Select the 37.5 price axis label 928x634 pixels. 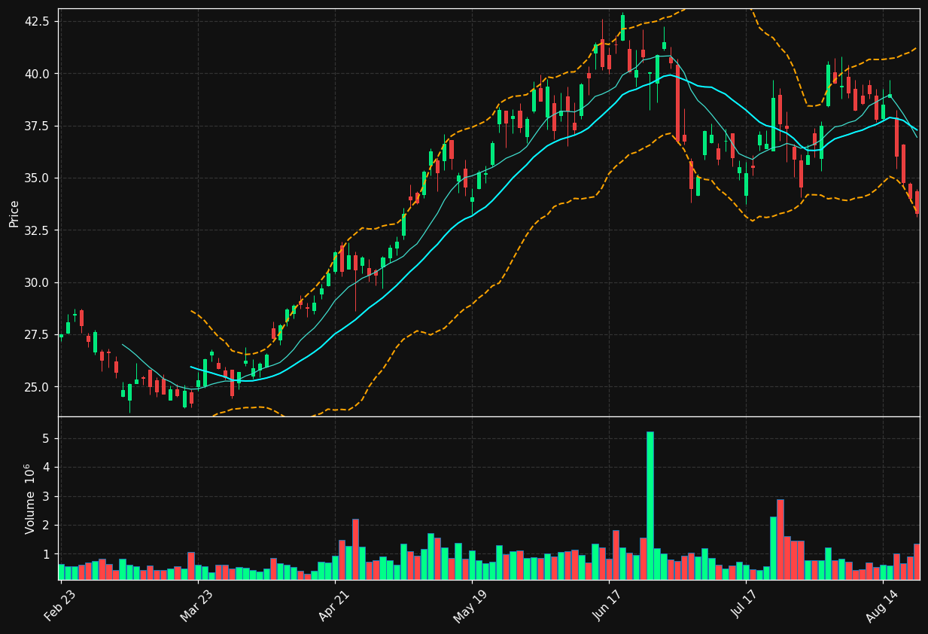pos(38,126)
